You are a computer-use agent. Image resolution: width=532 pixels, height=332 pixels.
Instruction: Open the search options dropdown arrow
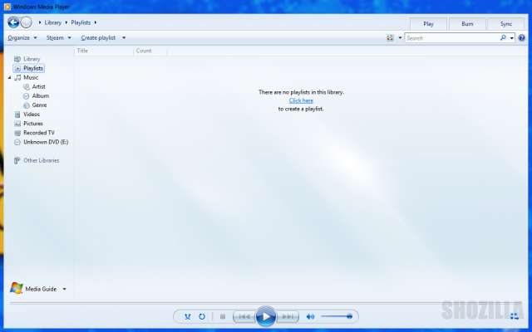click(512, 38)
